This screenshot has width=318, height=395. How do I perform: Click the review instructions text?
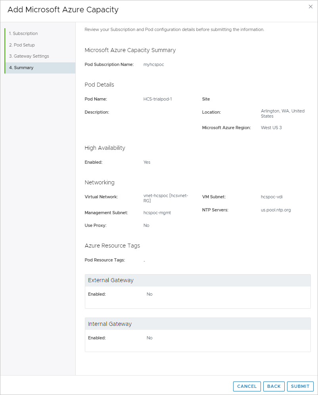[x=174, y=29]
